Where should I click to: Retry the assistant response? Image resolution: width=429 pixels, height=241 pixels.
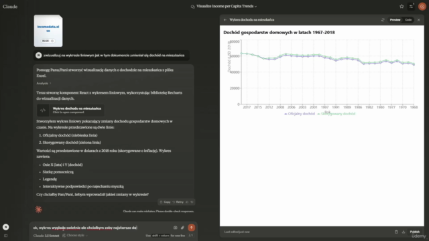coord(178,202)
